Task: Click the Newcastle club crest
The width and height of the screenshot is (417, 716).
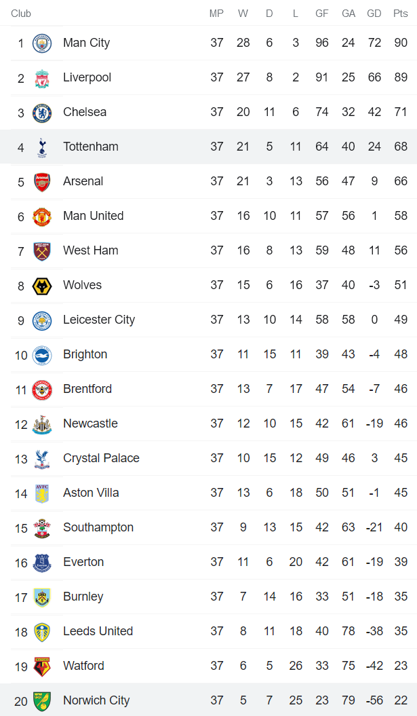Action: pyautogui.click(x=42, y=424)
